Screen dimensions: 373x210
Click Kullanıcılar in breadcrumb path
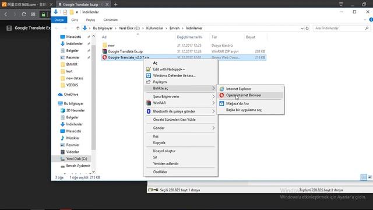coord(154,29)
